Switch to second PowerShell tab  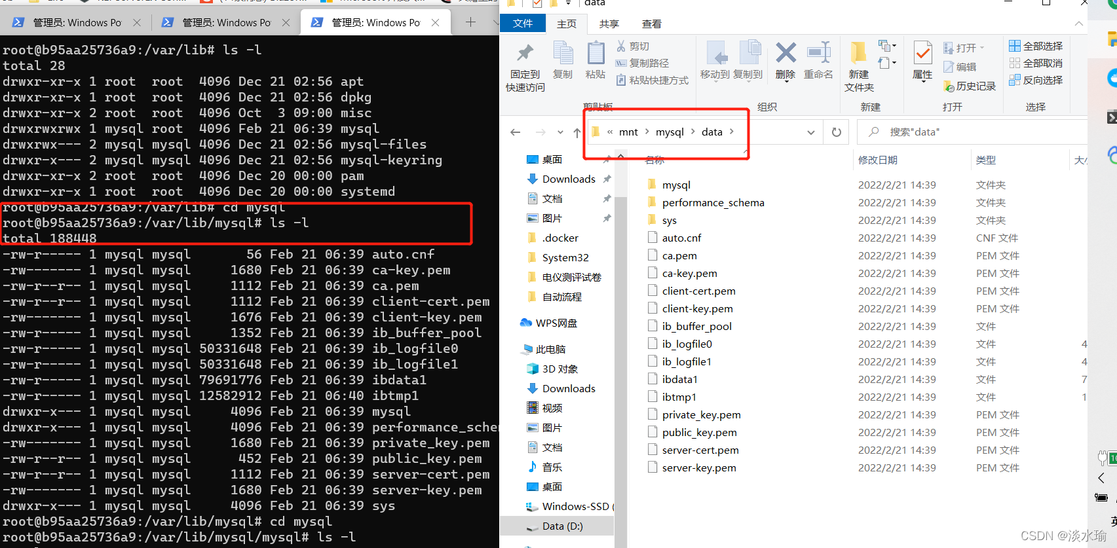226,22
